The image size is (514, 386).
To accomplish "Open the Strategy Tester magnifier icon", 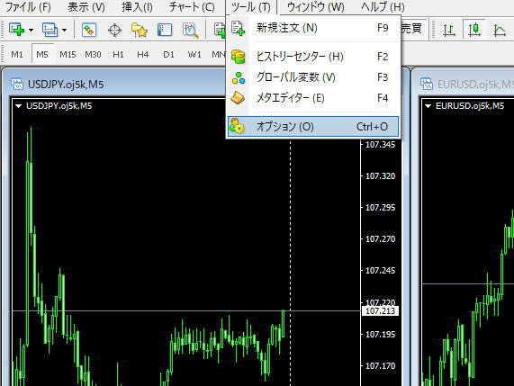I will click(x=191, y=31).
